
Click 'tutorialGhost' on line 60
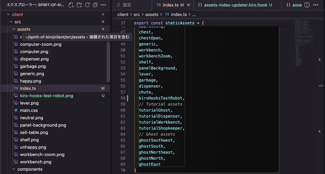pos(155,110)
